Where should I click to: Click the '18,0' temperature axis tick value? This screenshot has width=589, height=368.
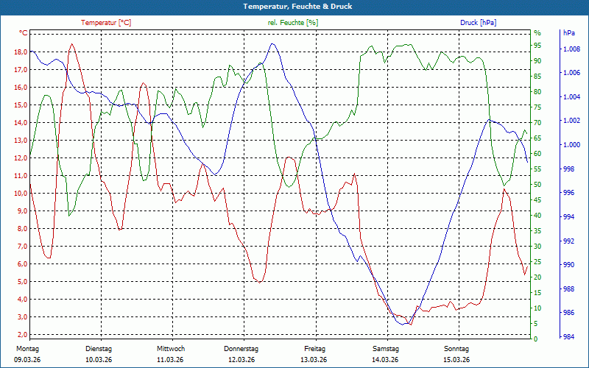click(21, 52)
